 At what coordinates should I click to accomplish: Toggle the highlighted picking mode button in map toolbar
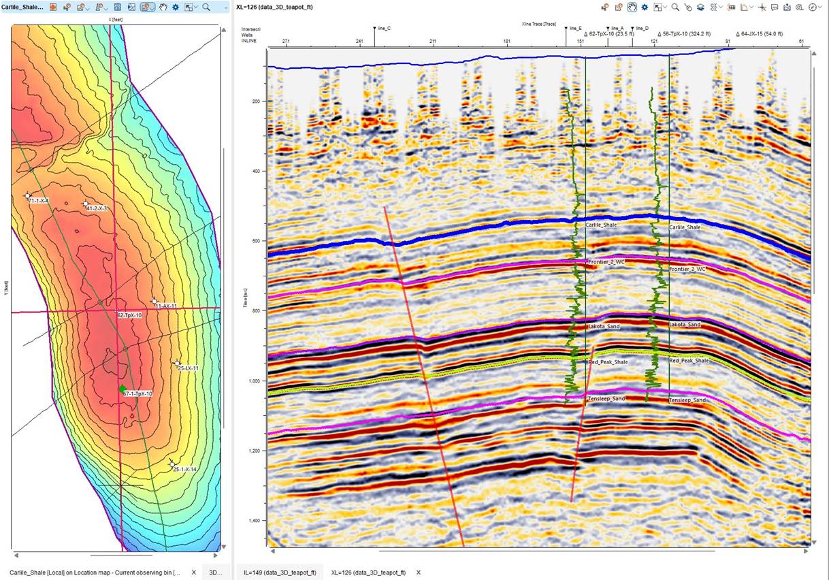(148, 7)
